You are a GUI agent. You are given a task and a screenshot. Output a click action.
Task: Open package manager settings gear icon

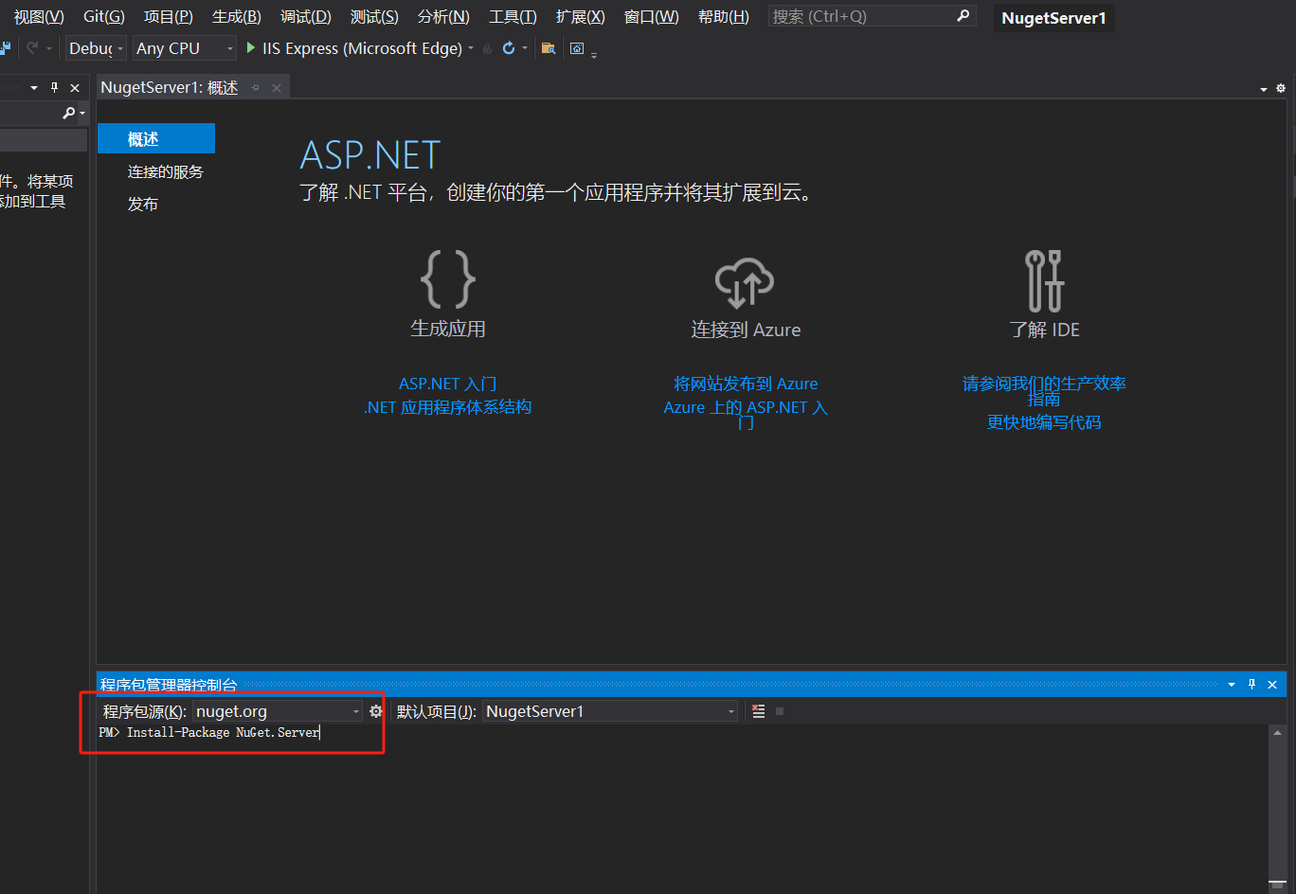click(376, 711)
